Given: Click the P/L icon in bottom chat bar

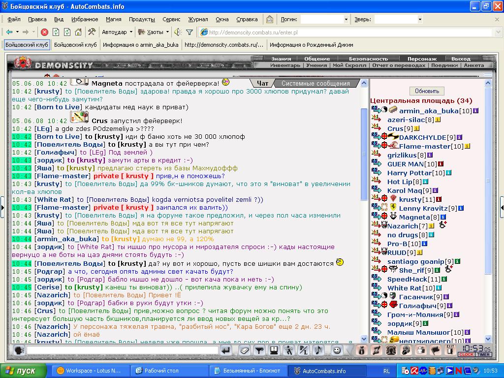Looking at the screenshot, I should click(x=303, y=350).
